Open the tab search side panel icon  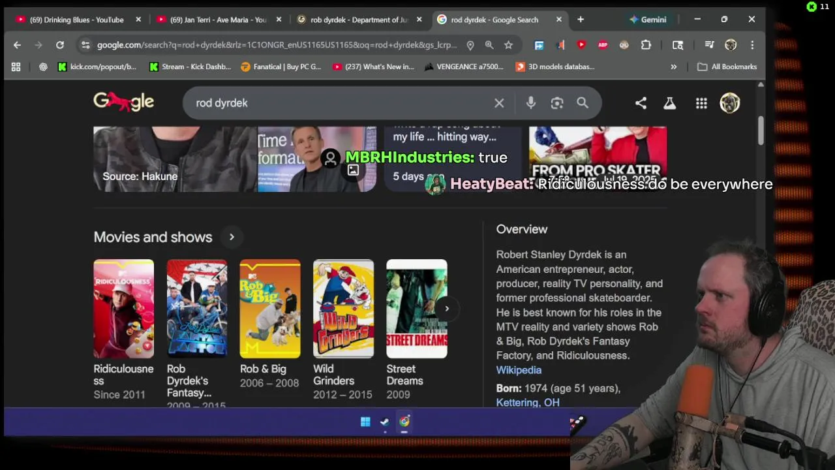tap(678, 45)
